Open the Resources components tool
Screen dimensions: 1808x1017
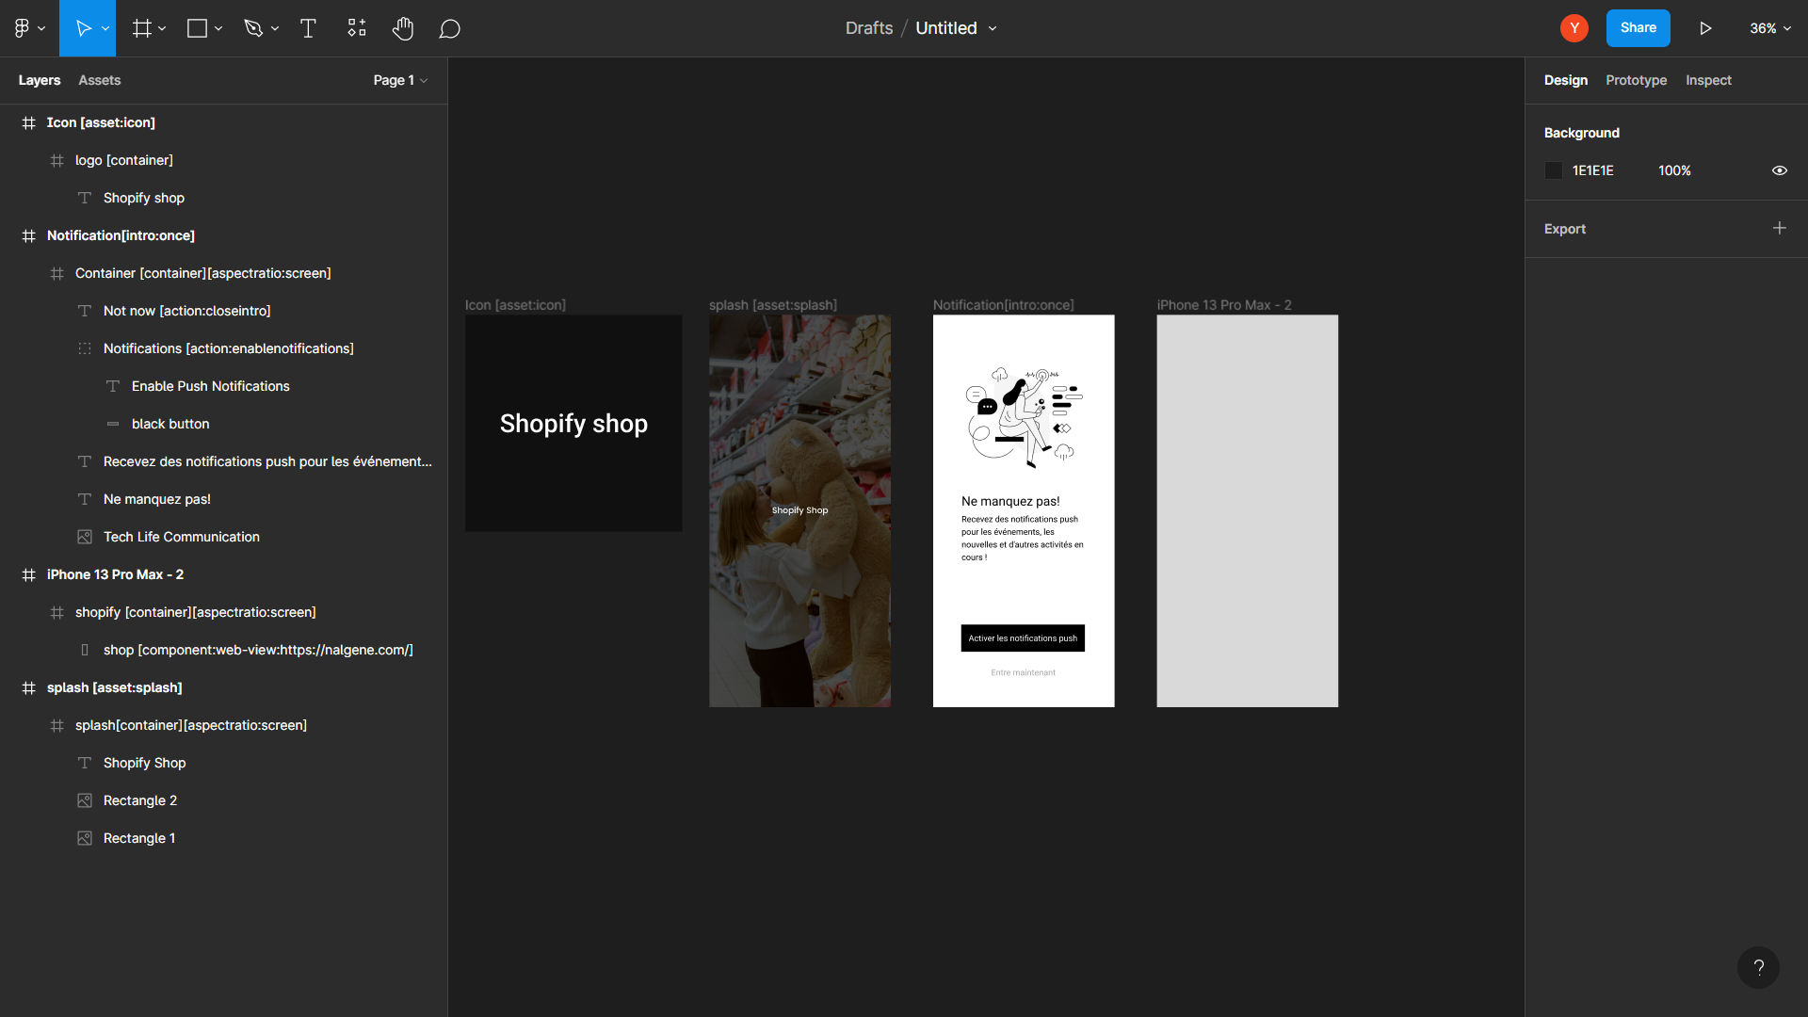(x=357, y=28)
